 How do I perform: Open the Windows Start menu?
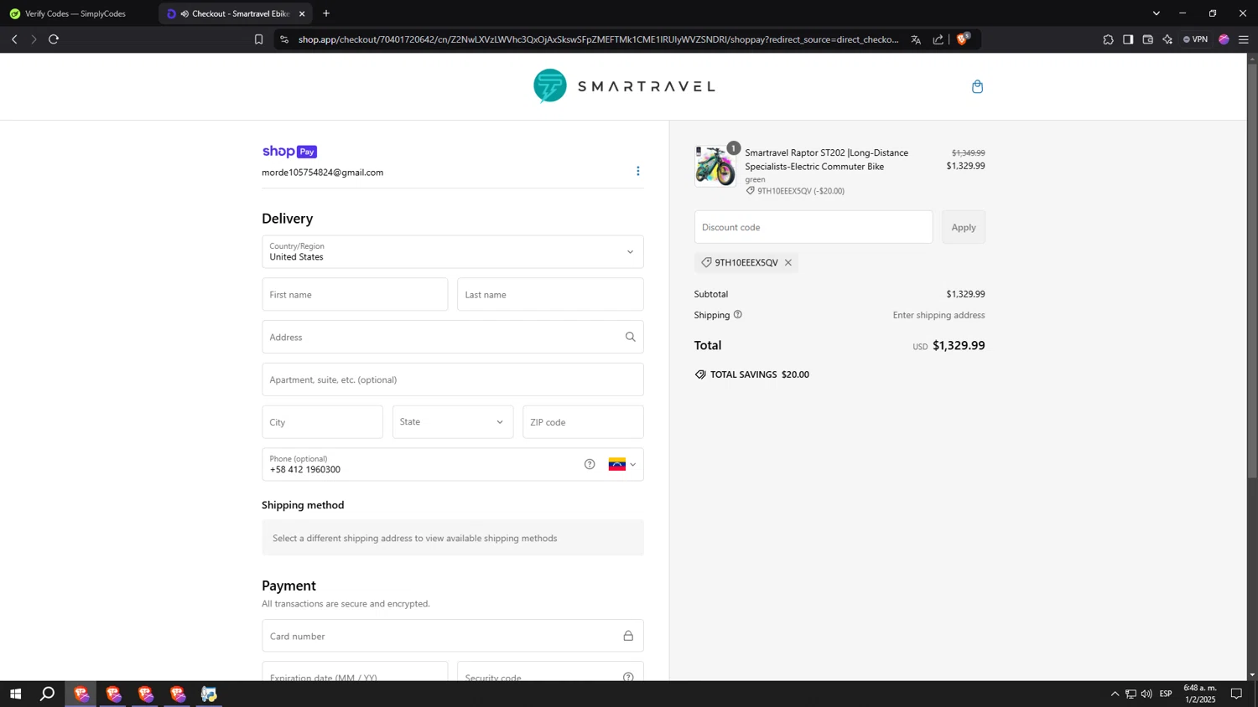[x=15, y=694]
